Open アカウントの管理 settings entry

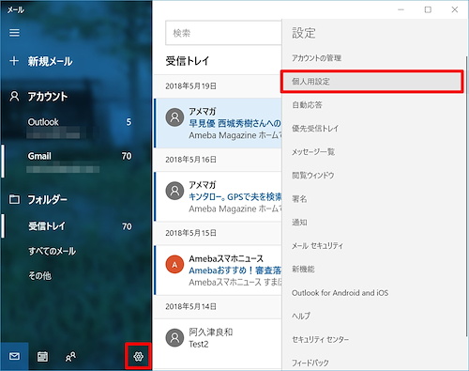click(371, 58)
